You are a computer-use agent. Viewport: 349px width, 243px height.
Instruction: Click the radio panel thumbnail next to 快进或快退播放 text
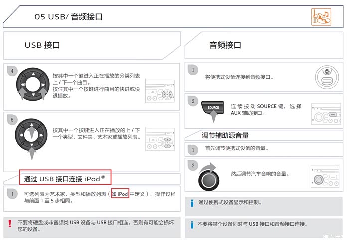click(160, 91)
